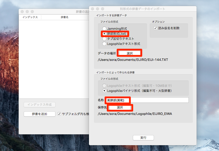Choose the タブ区切りテキスト format option
Image resolution: width=219 pixels, height=151 pixels.
pos(104,39)
